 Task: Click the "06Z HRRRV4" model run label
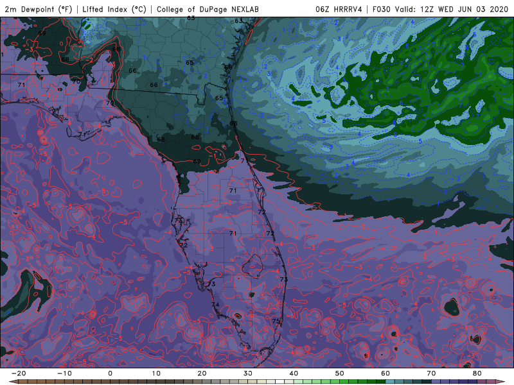(339, 9)
